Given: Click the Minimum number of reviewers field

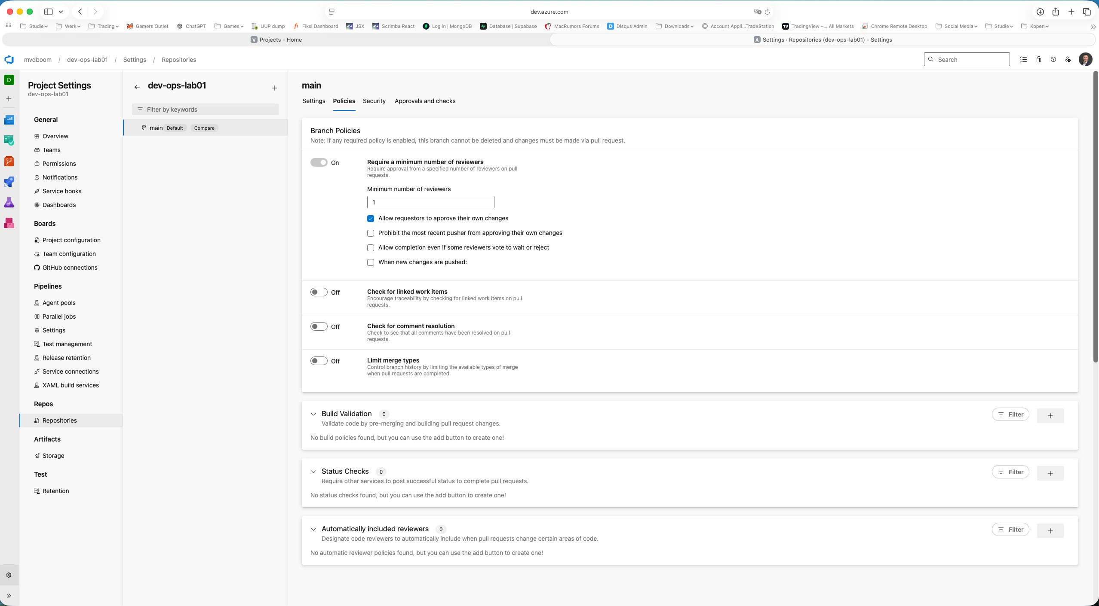Looking at the screenshot, I should click(430, 202).
